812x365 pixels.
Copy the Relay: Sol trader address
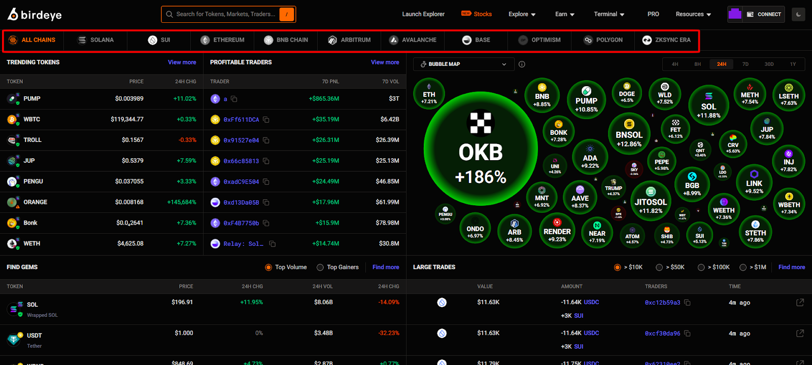coord(273,244)
